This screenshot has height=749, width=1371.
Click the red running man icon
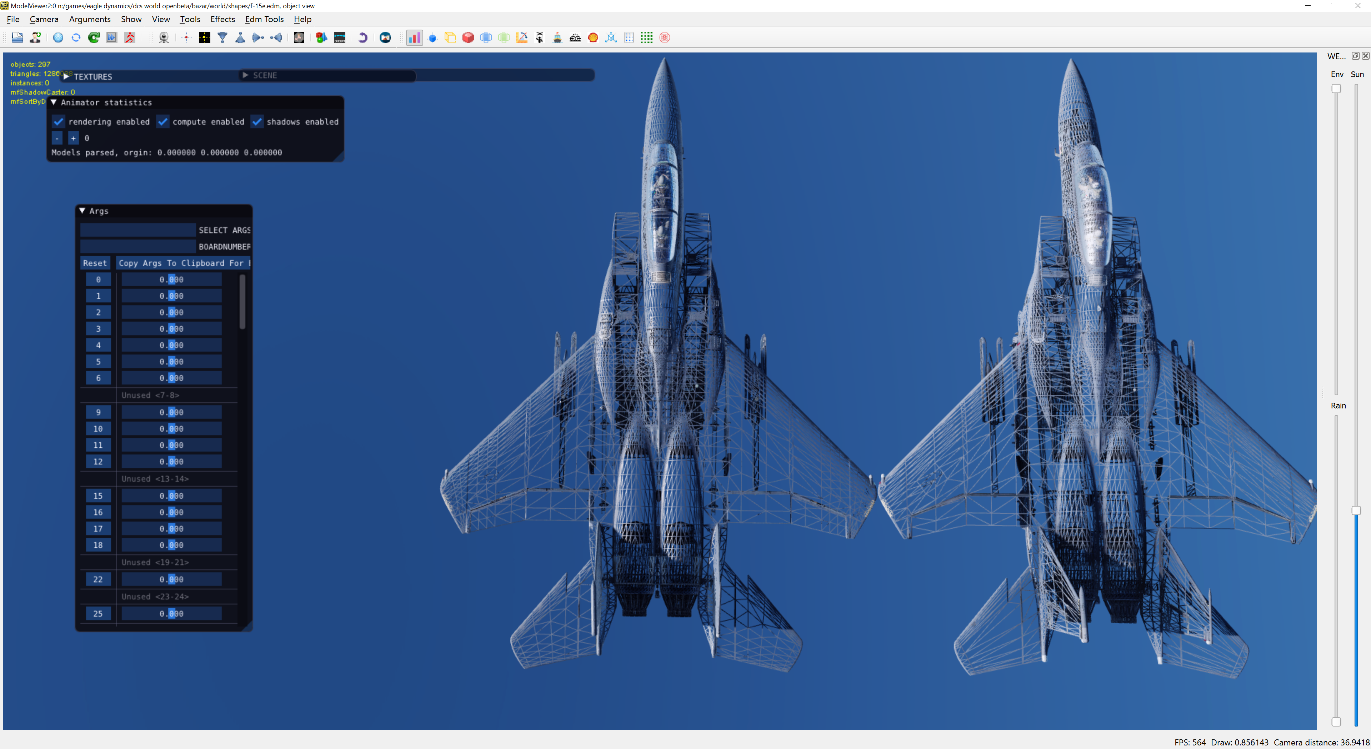tap(130, 38)
